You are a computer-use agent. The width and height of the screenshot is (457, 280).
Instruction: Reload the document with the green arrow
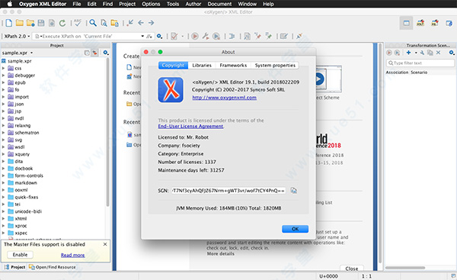click(62, 23)
